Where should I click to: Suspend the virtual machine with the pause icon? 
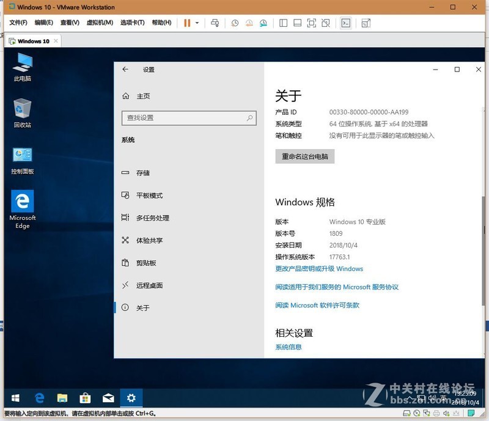point(186,23)
